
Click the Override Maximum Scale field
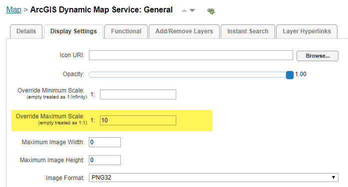tap(138, 120)
